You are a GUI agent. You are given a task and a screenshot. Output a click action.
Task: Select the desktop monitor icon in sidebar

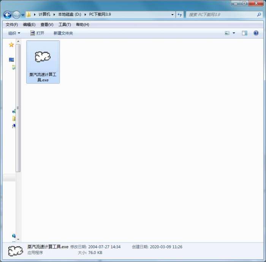coord(11,60)
